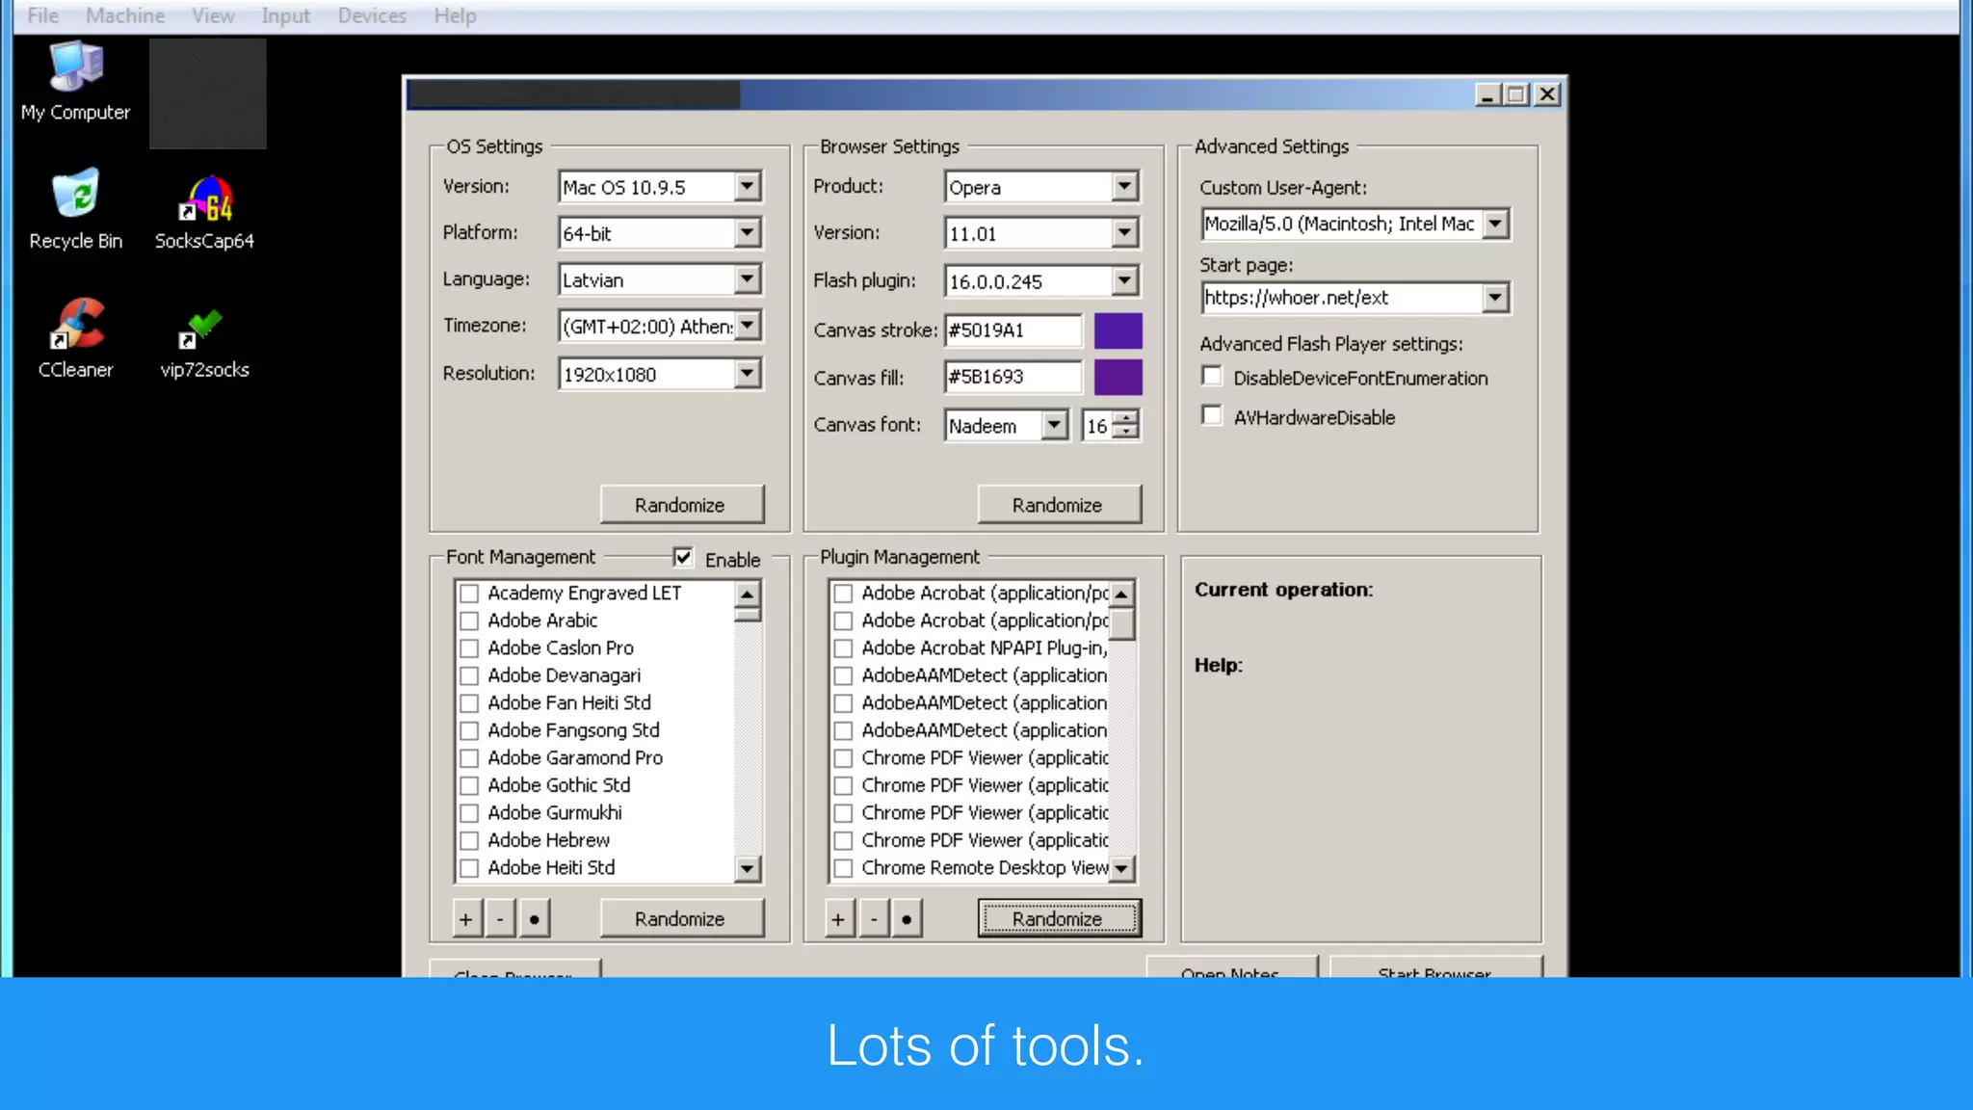Click the plus button under Plugin Management

click(x=839, y=919)
